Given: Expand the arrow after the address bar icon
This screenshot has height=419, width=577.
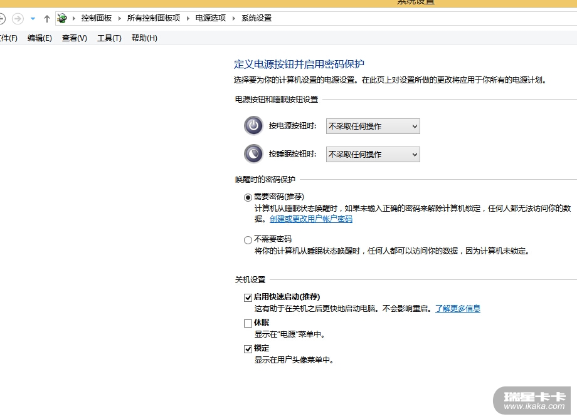Looking at the screenshot, I should (74, 18).
